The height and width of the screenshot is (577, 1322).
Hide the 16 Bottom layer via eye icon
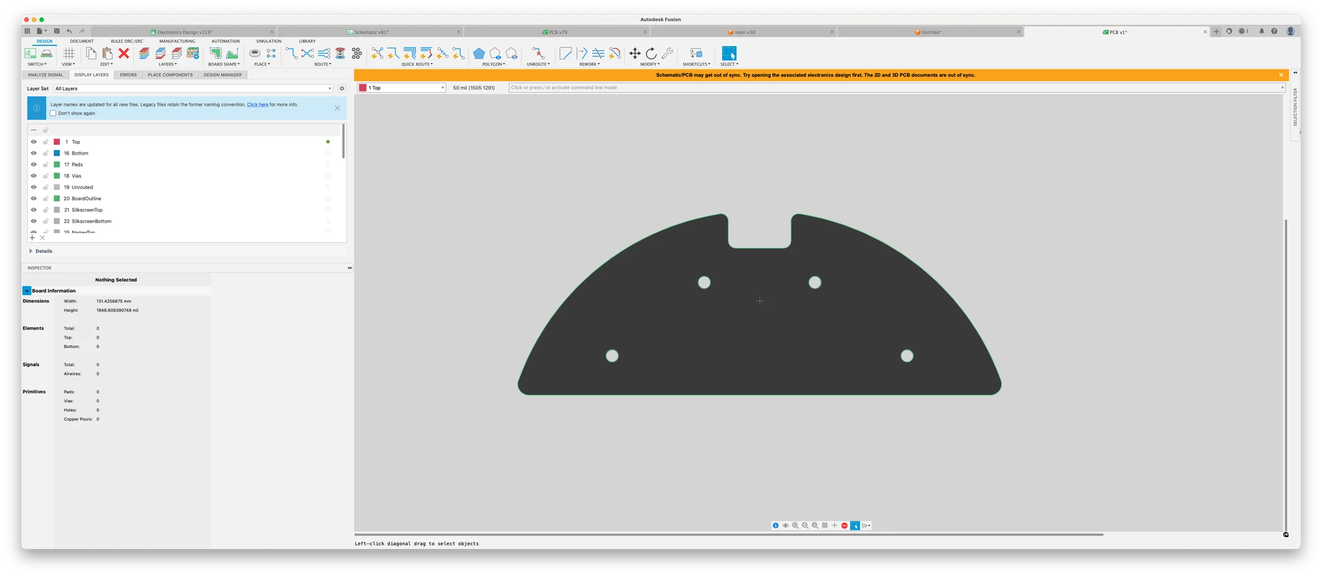[34, 153]
